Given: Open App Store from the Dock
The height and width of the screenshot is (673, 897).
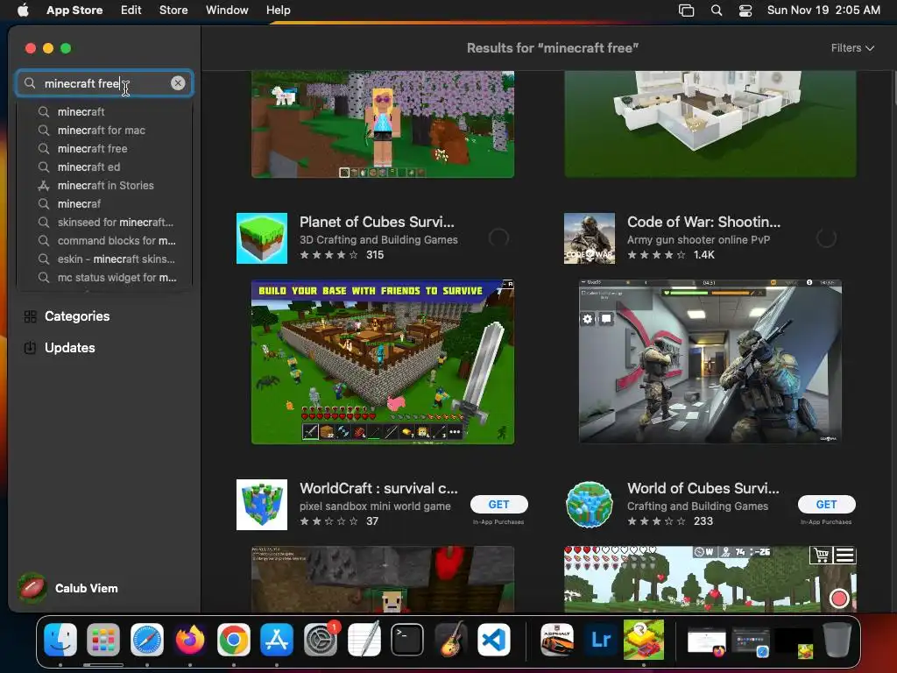Looking at the screenshot, I should [x=277, y=639].
